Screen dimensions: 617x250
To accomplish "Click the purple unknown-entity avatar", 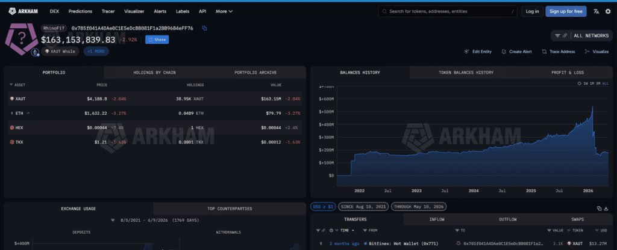I will coord(21,39).
